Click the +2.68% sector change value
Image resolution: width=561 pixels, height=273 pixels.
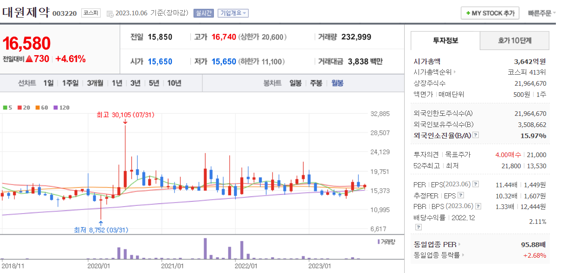click(x=535, y=255)
